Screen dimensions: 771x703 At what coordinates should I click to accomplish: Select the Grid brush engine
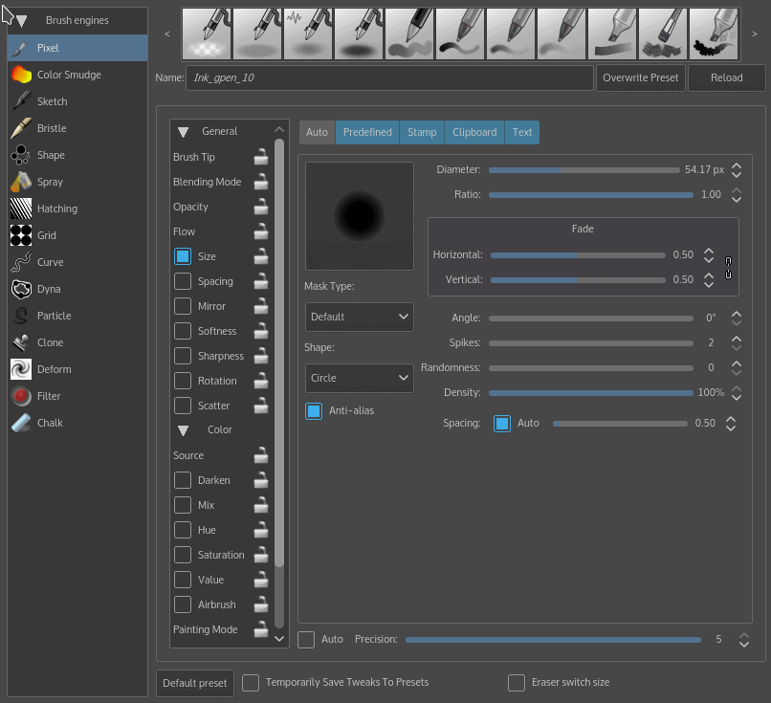(x=77, y=235)
